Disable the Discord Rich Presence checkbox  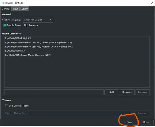5,25
